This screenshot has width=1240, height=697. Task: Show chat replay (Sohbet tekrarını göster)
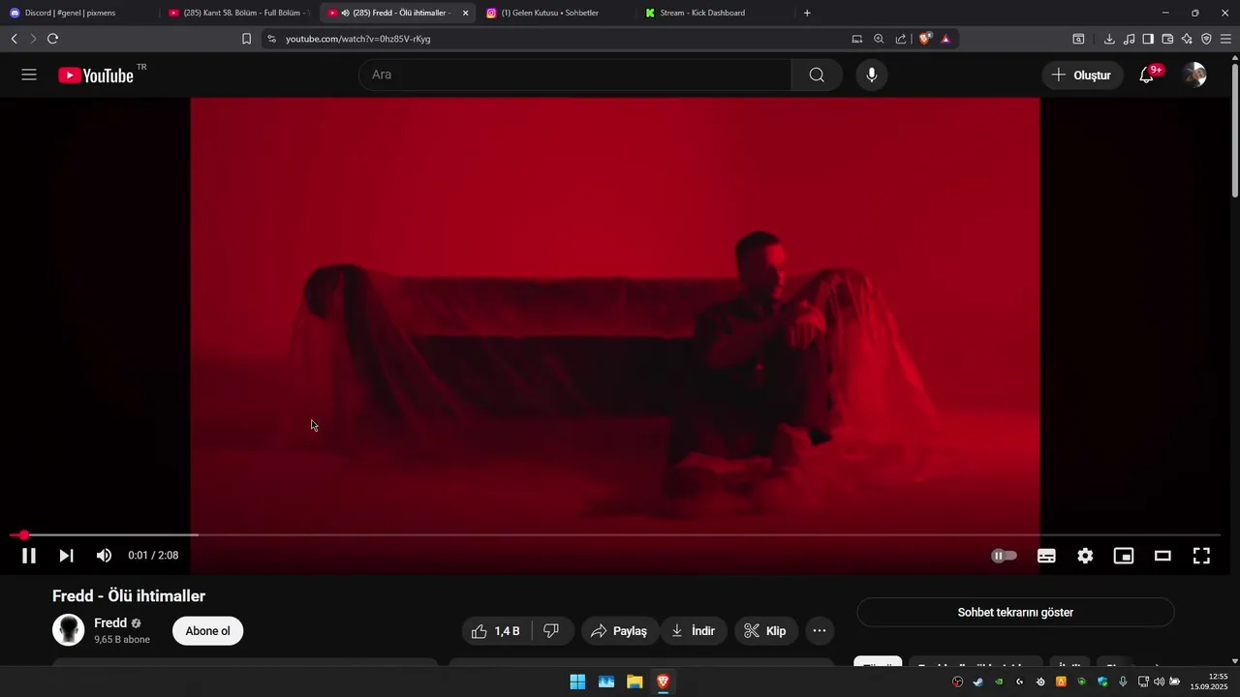click(x=1015, y=612)
